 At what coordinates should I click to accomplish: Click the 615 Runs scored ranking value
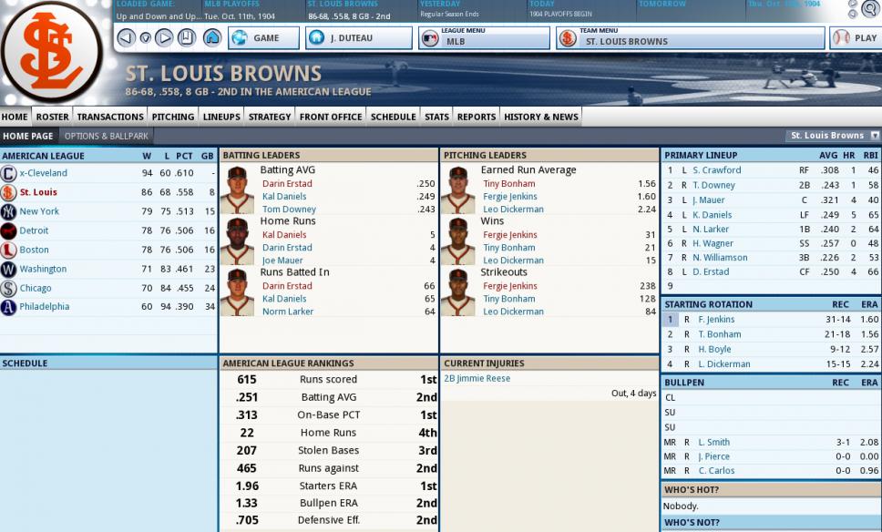click(247, 380)
